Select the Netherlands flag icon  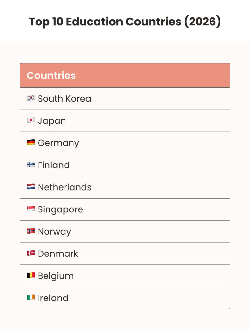click(31, 187)
